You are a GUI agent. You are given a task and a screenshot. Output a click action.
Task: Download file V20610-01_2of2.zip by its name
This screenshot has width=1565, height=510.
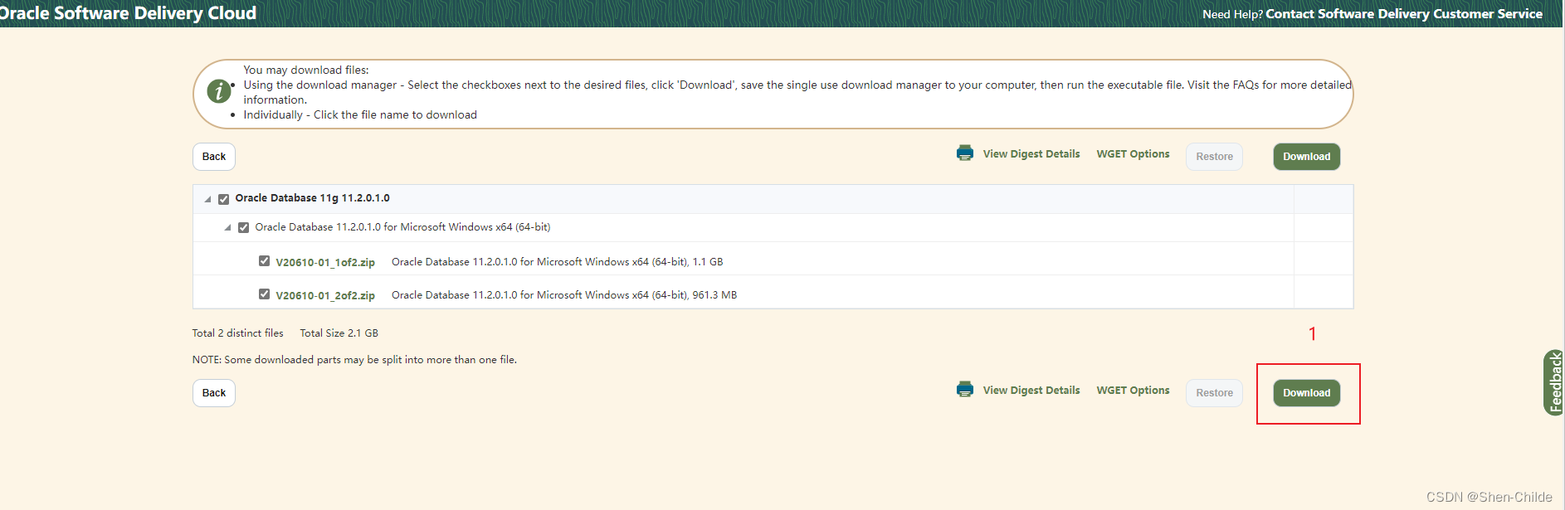coord(325,295)
